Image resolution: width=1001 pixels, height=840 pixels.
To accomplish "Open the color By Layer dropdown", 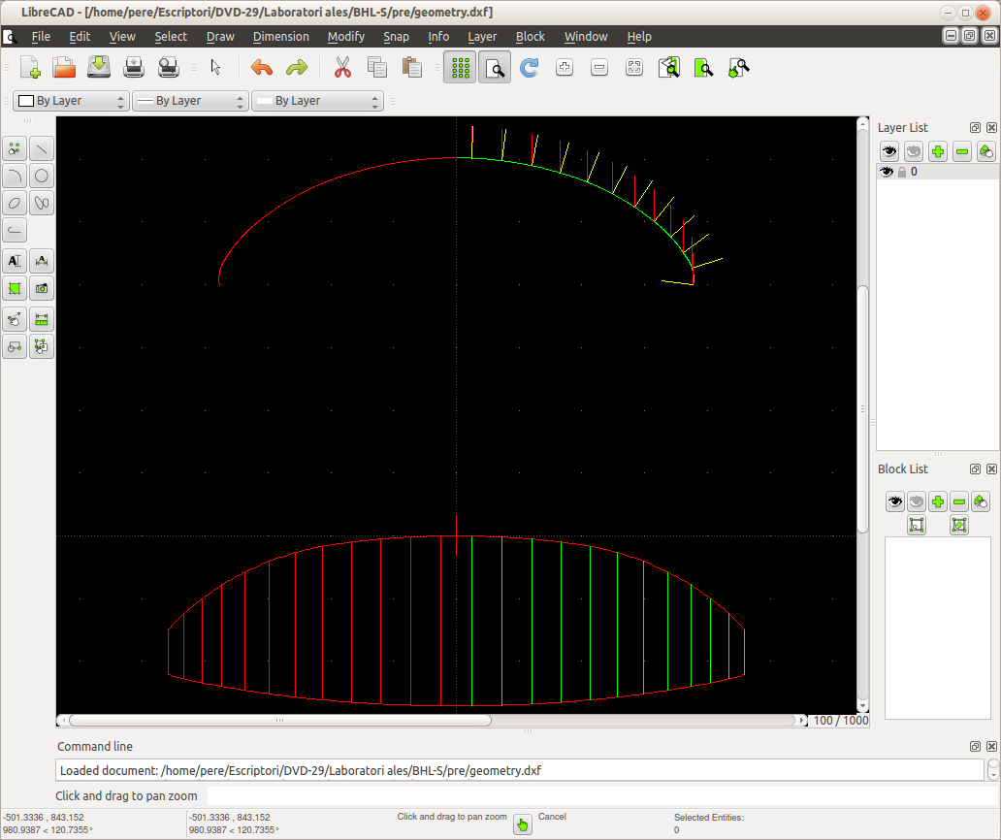I will (72, 101).
